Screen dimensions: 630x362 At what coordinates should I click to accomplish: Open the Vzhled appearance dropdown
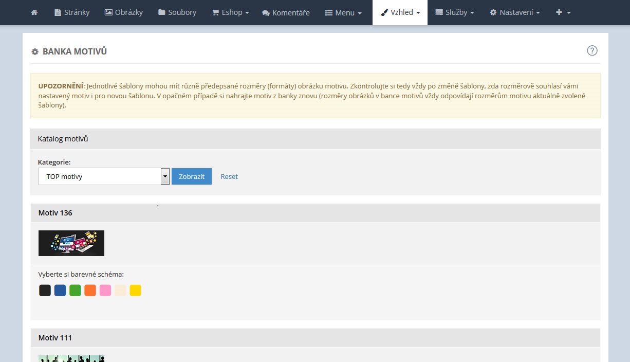click(x=400, y=12)
